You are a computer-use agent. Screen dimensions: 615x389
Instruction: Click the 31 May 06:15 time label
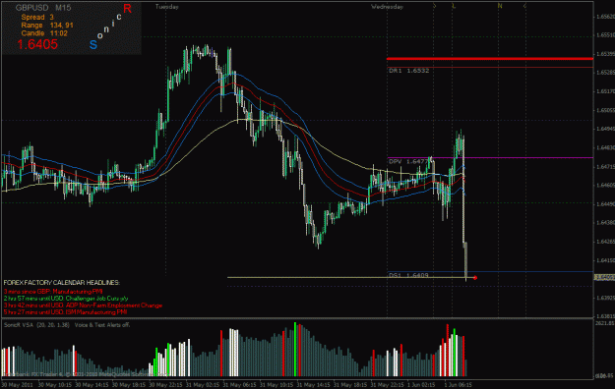pos(239,385)
